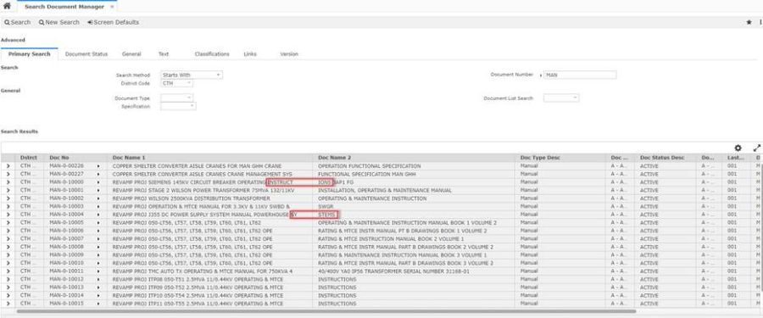Open the Version tab
Screen dimensions: 763x318
tap(289, 54)
